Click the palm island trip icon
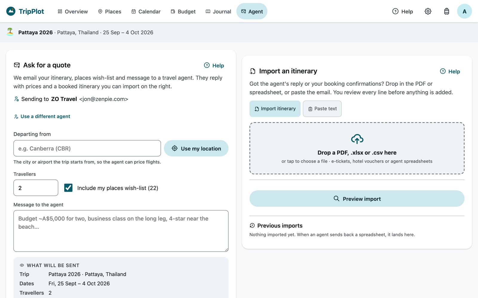 click(x=10, y=32)
